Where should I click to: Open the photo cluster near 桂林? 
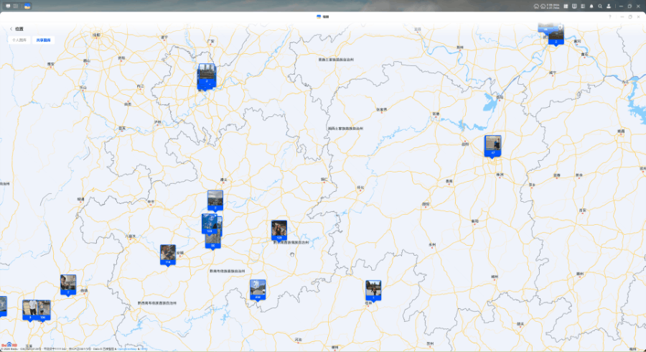pos(373,290)
